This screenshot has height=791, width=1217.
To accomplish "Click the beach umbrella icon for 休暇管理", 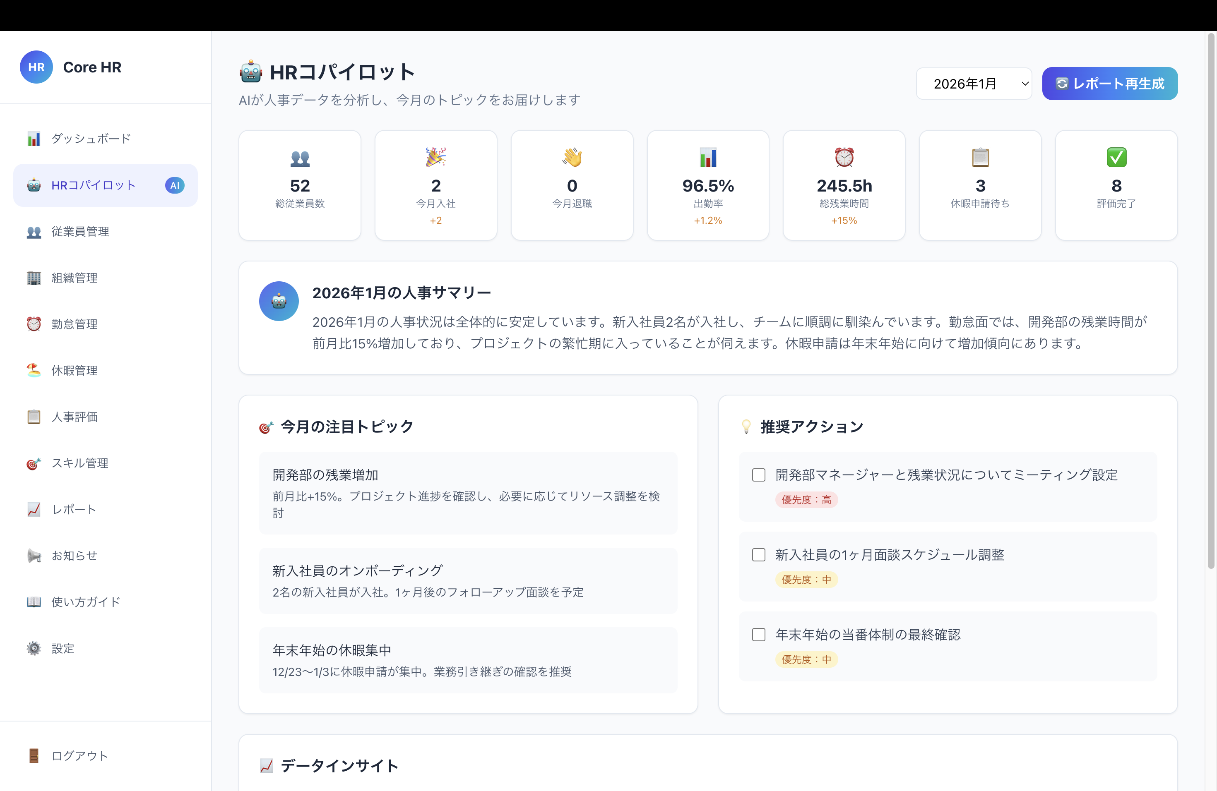I will point(34,370).
